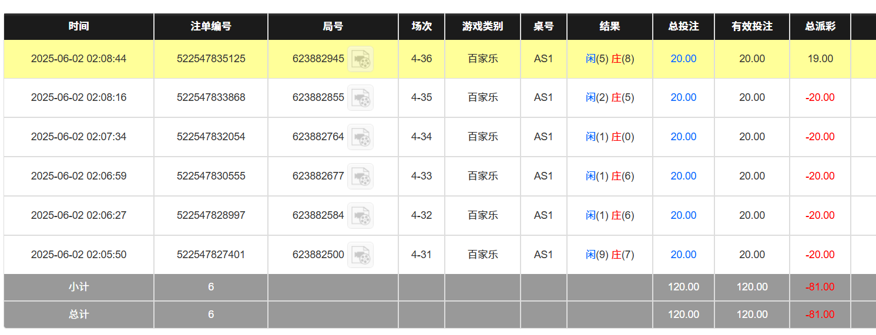
Task: Open replay icon next to 623882677
Action: click(x=360, y=177)
